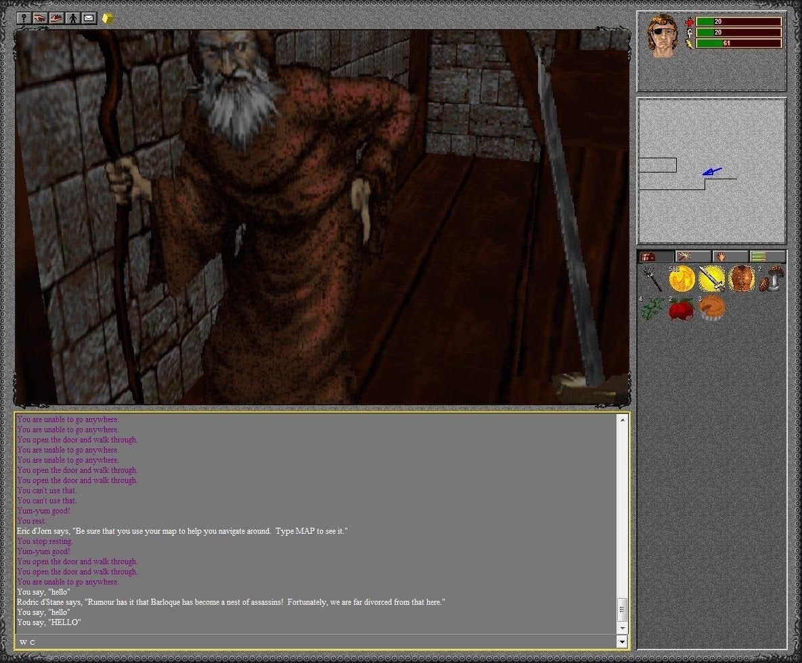Click the yellow lightning stamina icon
Image resolution: width=802 pixels, height=663 pixels.
pyautogui.click(x=690, y=44)
